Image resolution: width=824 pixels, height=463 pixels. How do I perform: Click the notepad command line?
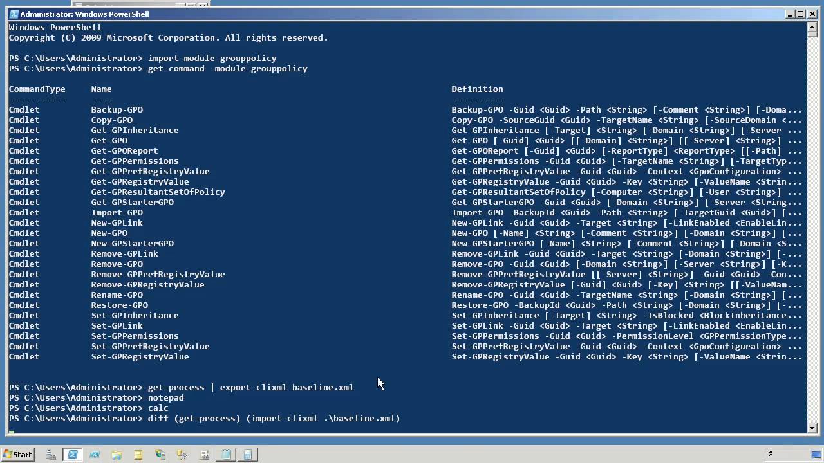coord(96,397)
